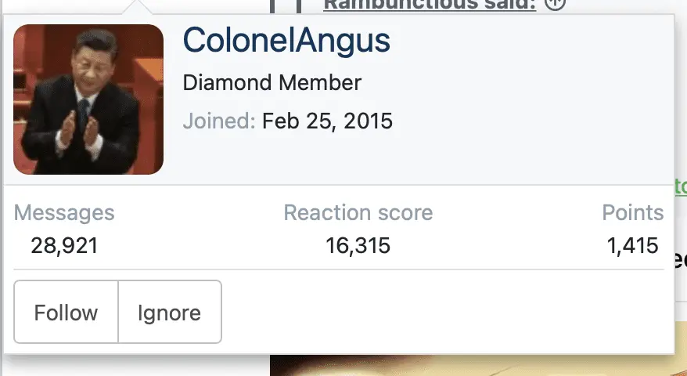View the 16,315 reaction score
Viewport: 687px width, 376px height.
(x=358, y=245)
